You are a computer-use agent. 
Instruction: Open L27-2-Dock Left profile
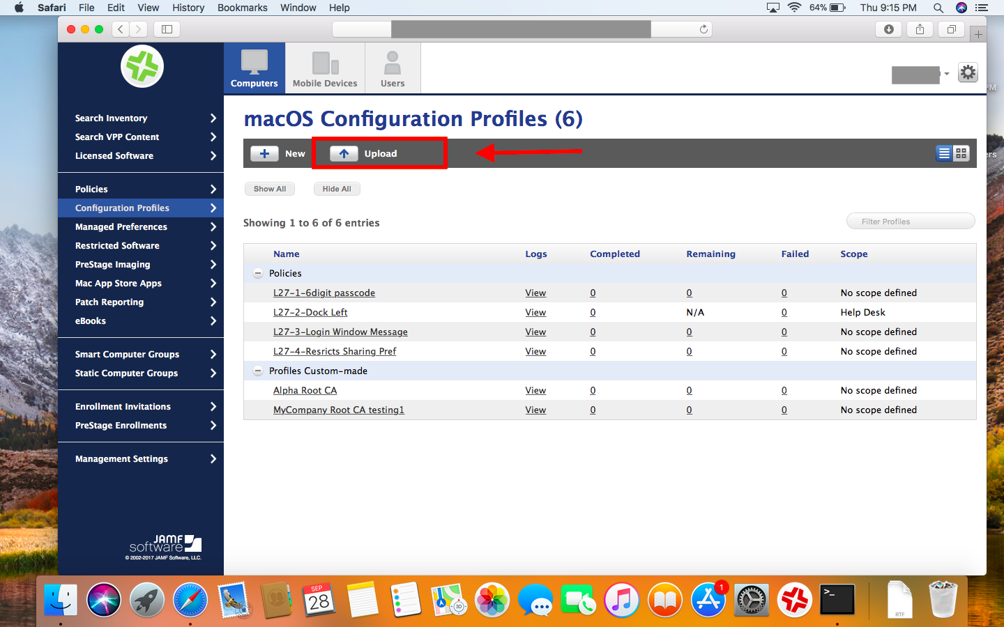pos(310,313)
